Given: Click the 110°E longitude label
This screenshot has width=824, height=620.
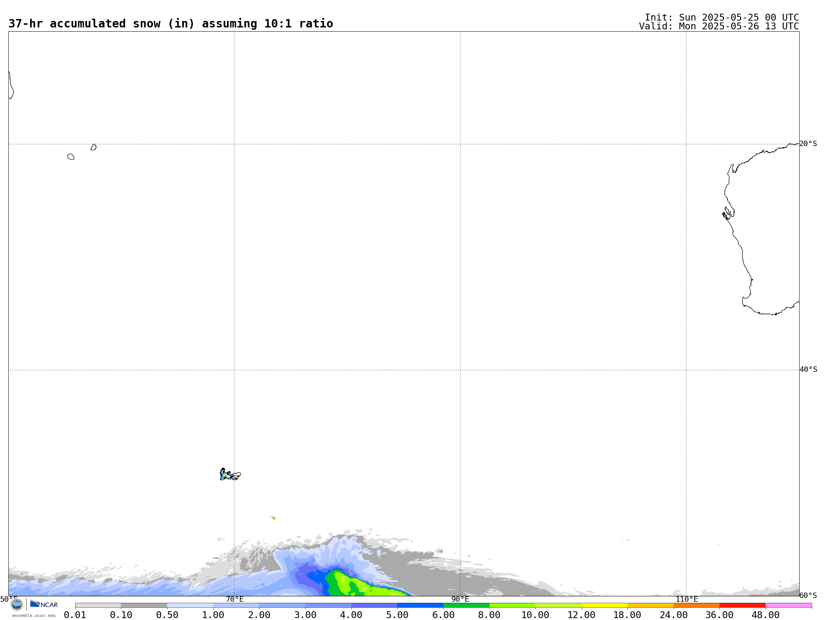Looking at the screenshot, I should (687, 599).
